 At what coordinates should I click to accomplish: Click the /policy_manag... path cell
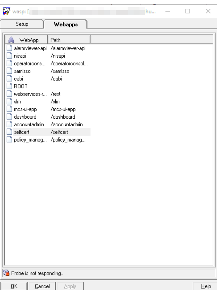68,140
